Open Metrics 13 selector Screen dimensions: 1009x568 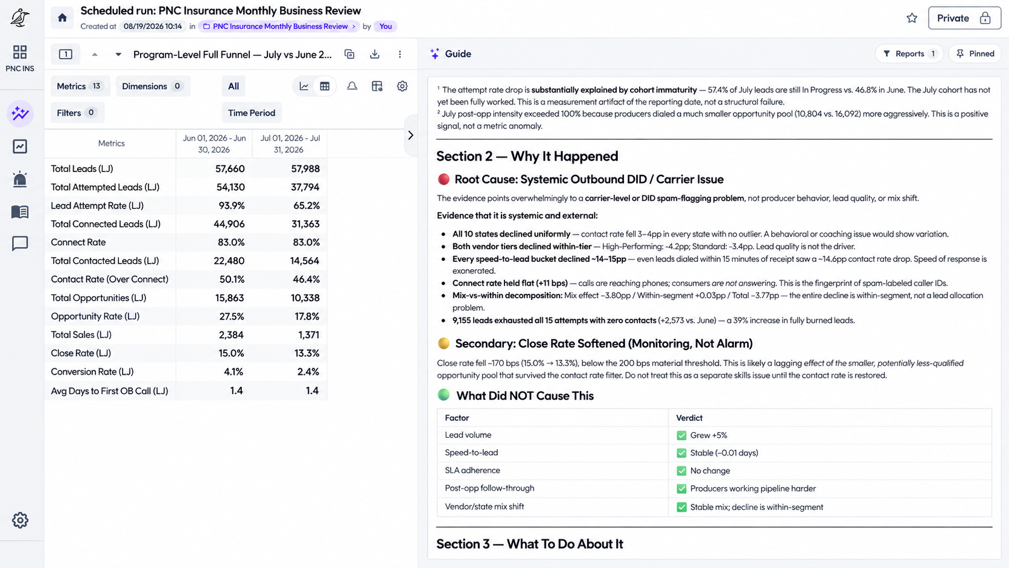[x=80, y=86]
